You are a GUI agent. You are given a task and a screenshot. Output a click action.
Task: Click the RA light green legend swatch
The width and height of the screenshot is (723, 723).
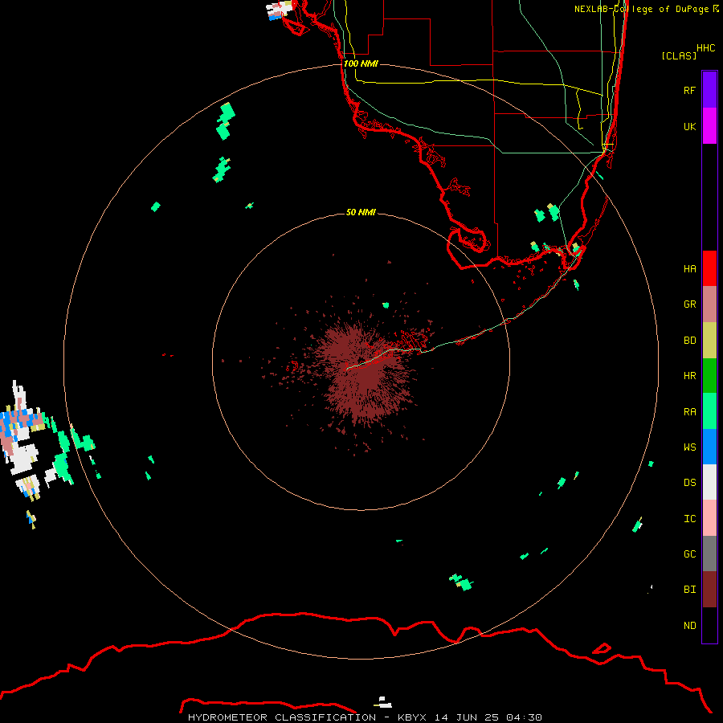point(709,411)
